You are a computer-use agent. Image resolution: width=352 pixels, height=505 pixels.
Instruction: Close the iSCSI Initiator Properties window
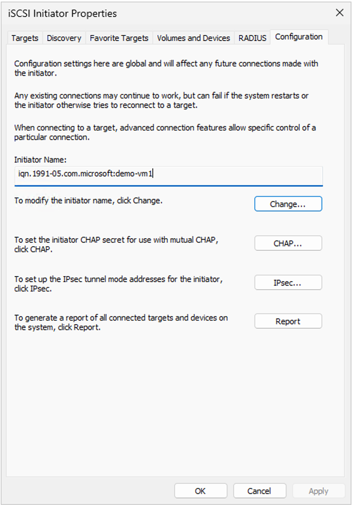(x=340, y=13)
